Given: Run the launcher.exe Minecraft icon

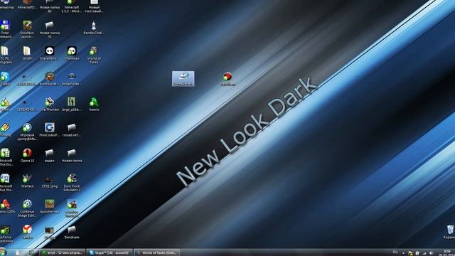Looking at the screenshot, I should point(50,206).
